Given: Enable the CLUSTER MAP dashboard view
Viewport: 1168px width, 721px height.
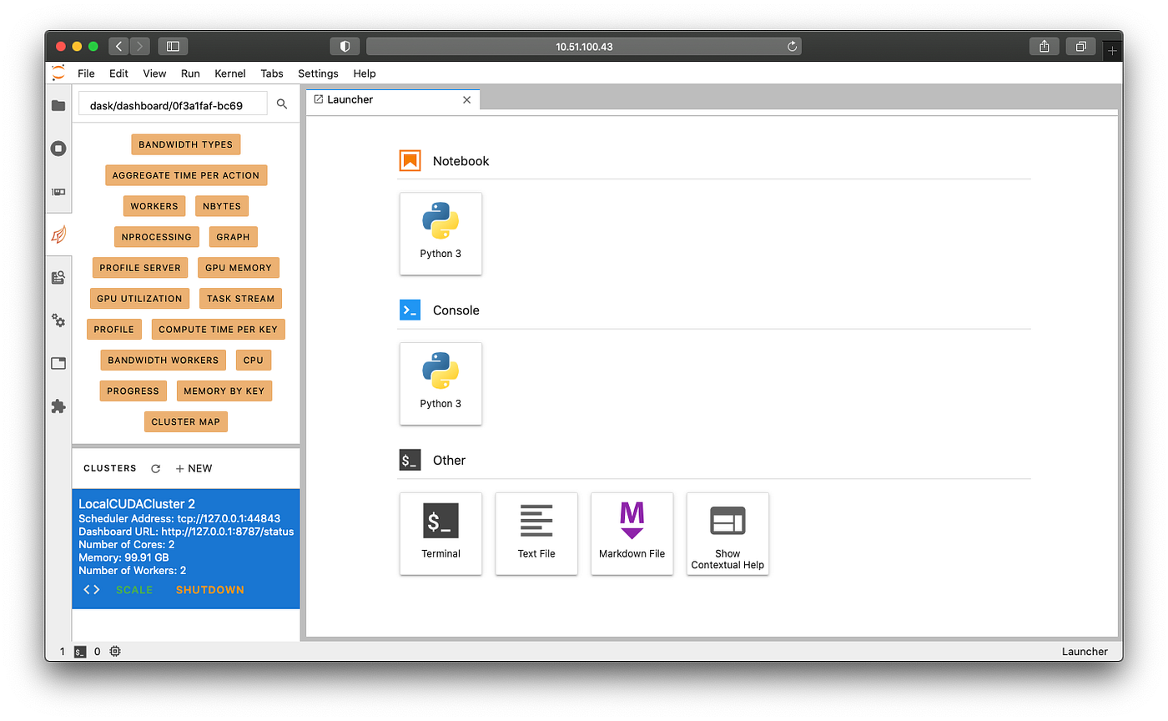Looking at the screenshot, I should [185, 421].
